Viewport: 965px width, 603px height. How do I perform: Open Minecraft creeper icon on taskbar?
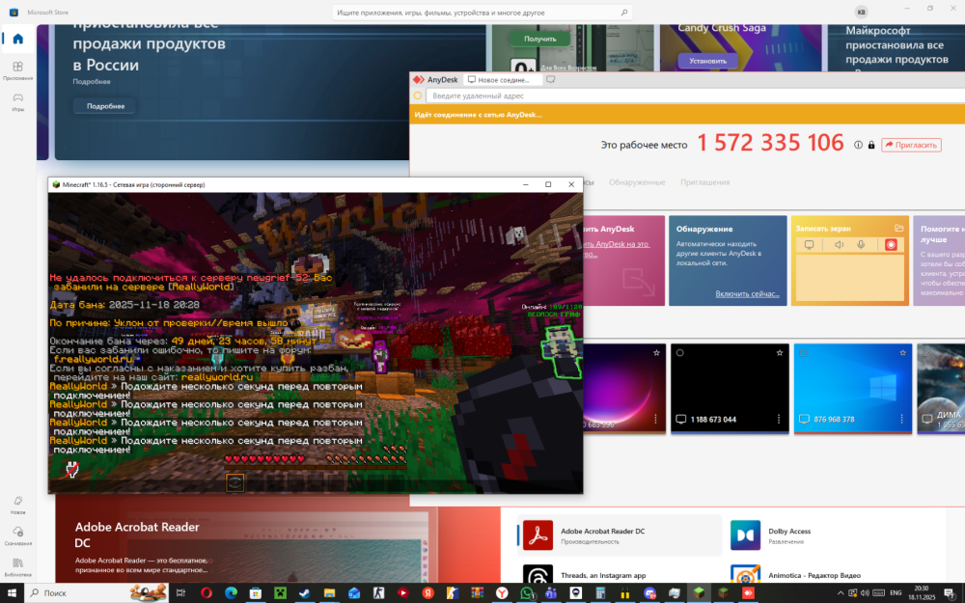(x=280, y=593)
